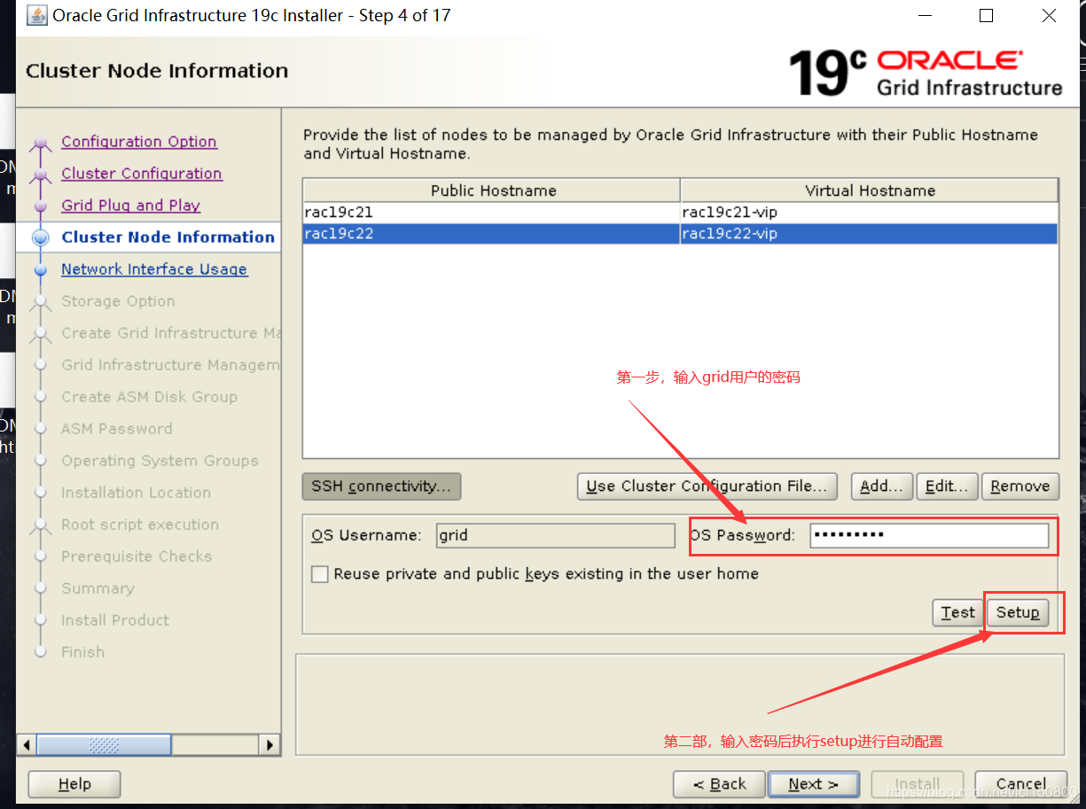The height and width of the screenshot is (809, 1086).
Task: Click the Finish step
Action: pos(82,652)
